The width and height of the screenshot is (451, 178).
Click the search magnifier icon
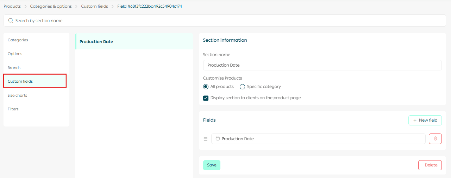point(11,21)
